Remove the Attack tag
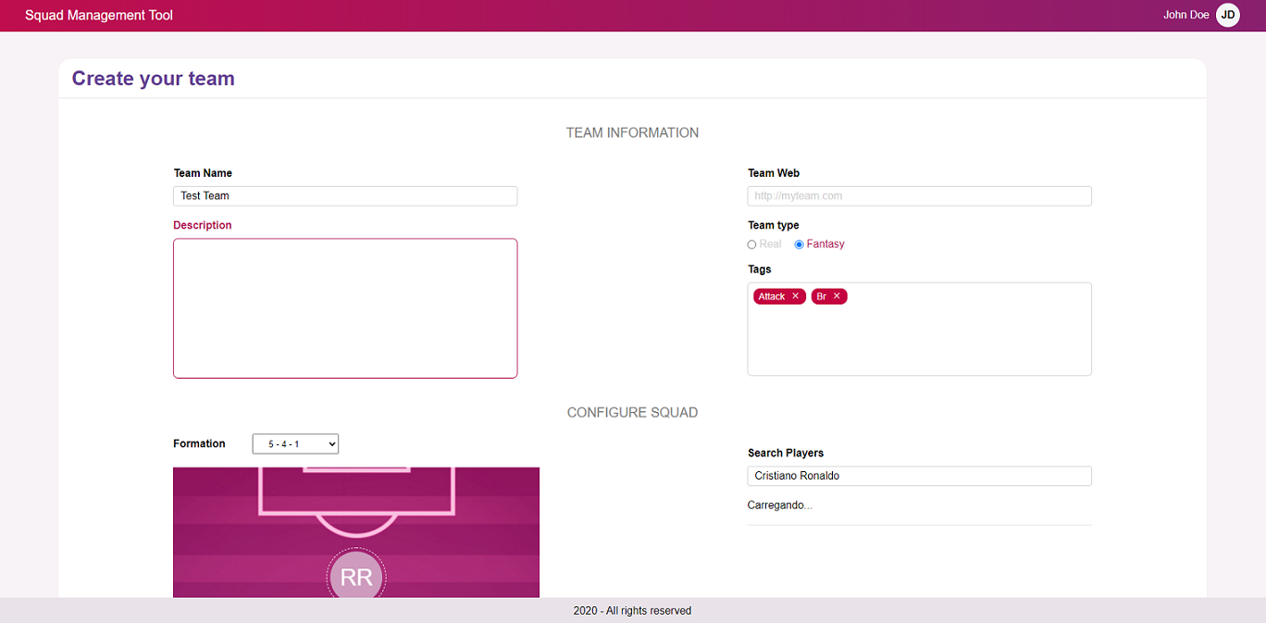 coord(795,296)
